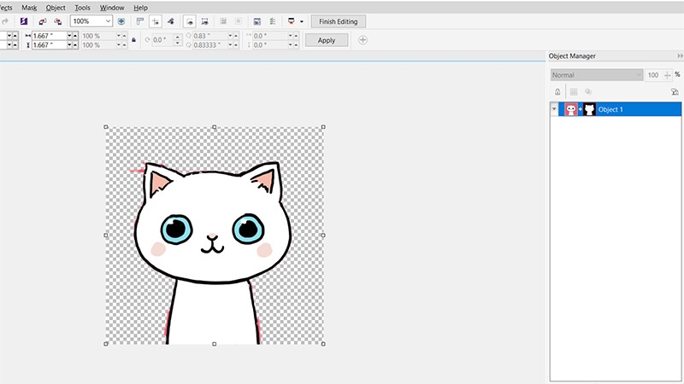Click the circled plus icon after Apply
Image resolution: width=684 pixels, height=384 pixels.
coord(363,40)
